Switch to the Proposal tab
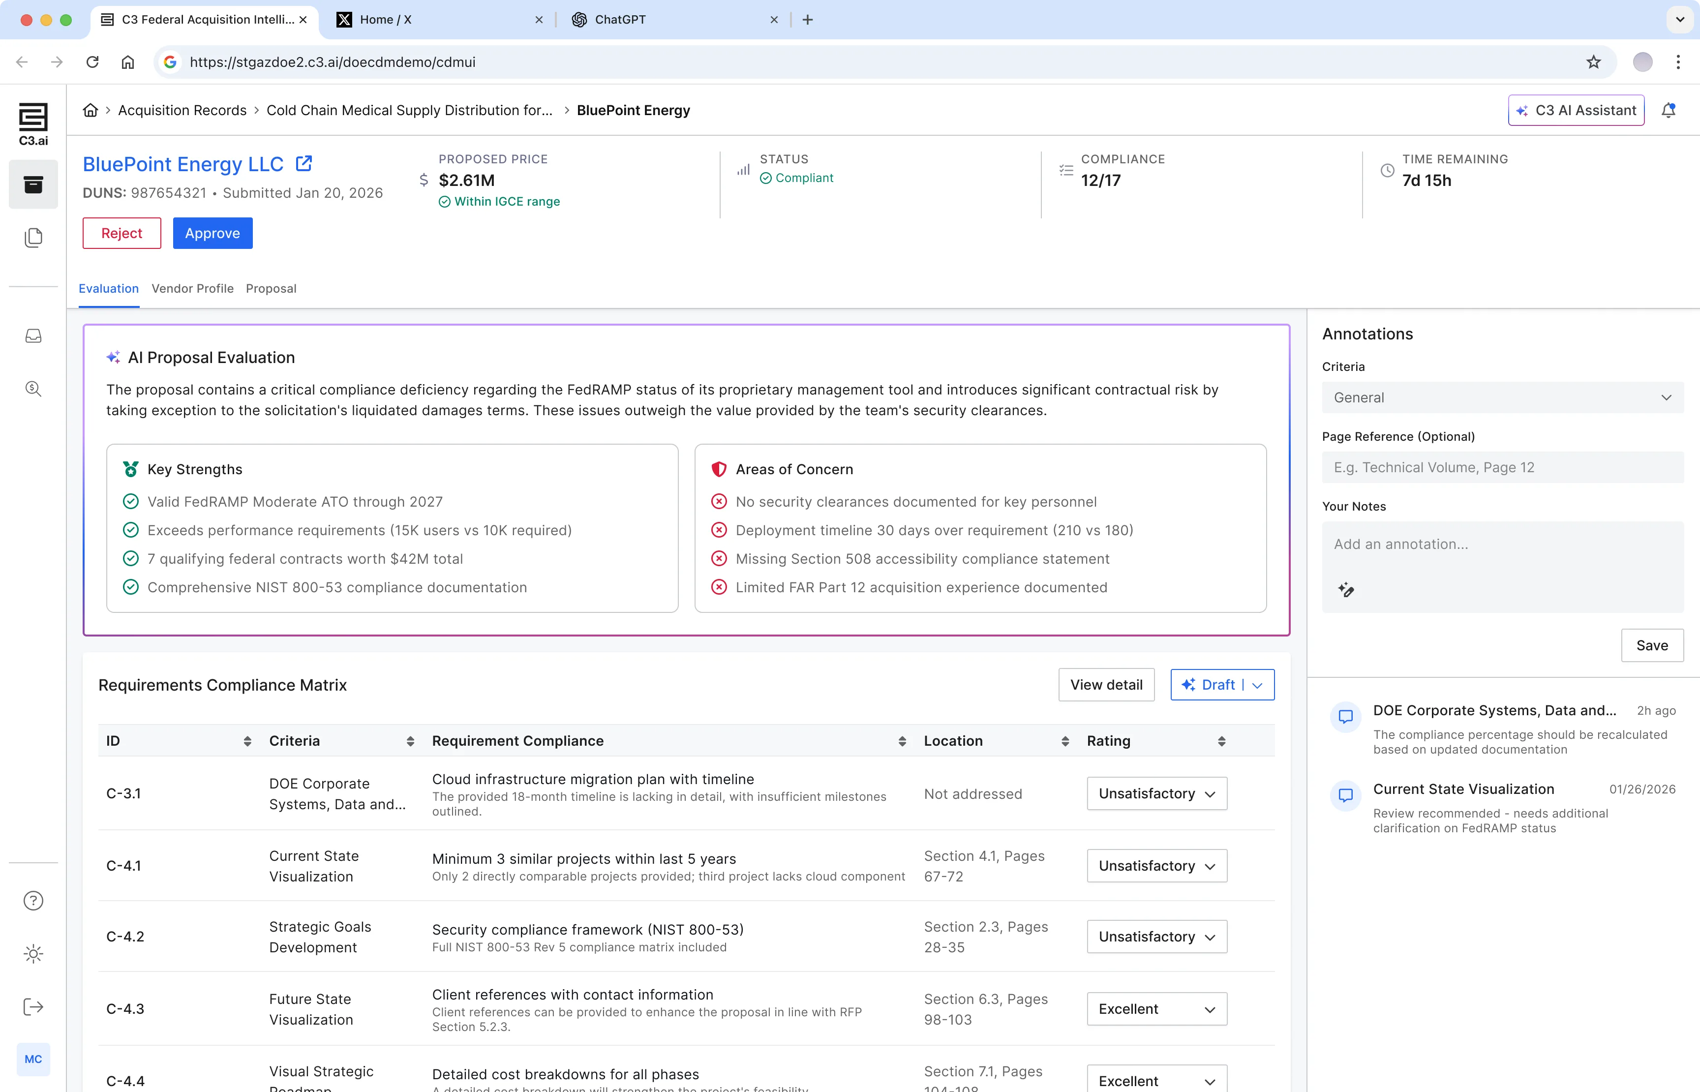Screen dimensions: 1700x1092 271,289
